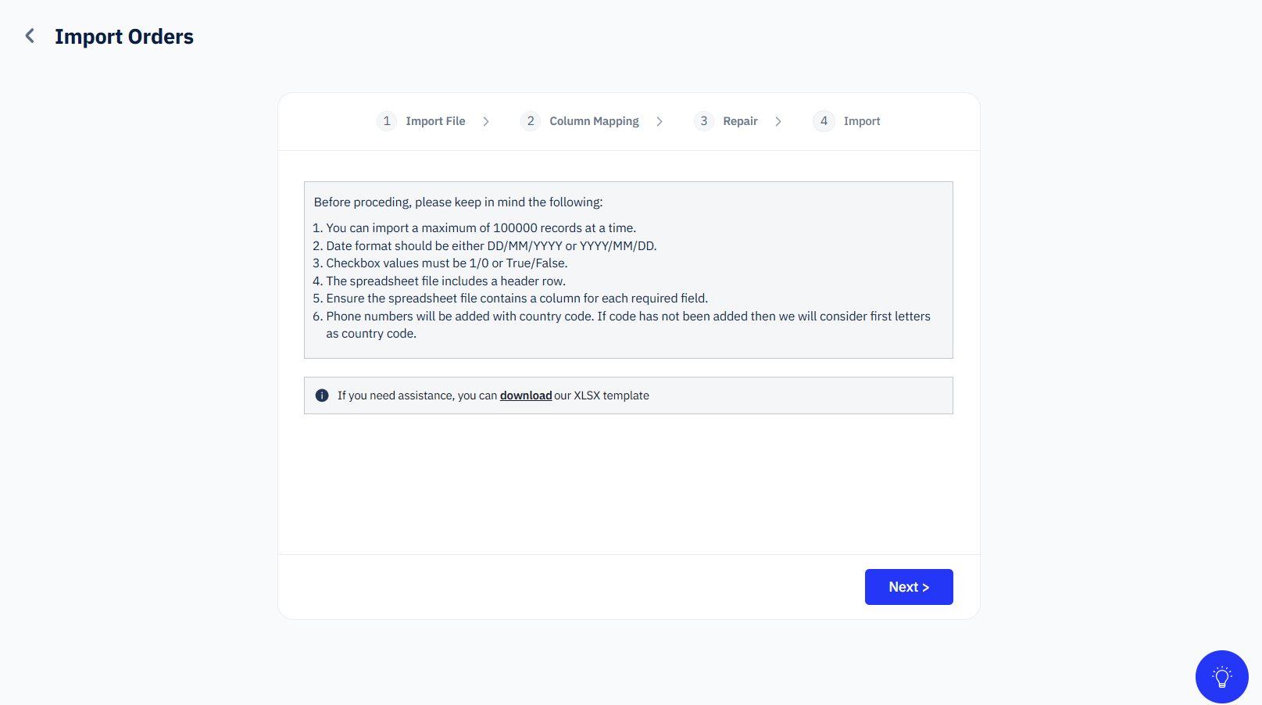
Task: Select the step 4 number circle
Action: pos(824,121)
